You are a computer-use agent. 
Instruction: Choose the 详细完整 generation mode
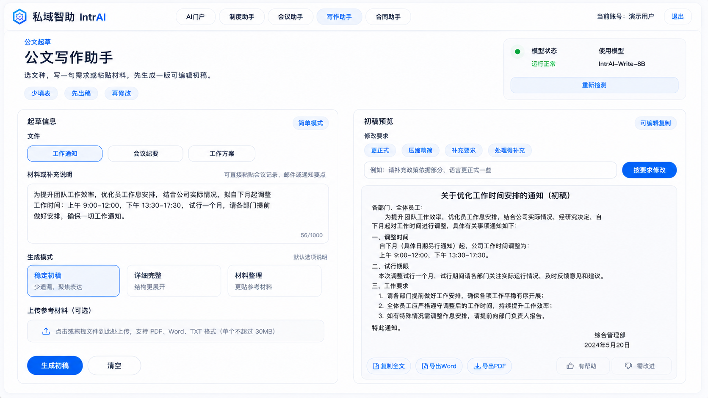coord(174,281)
